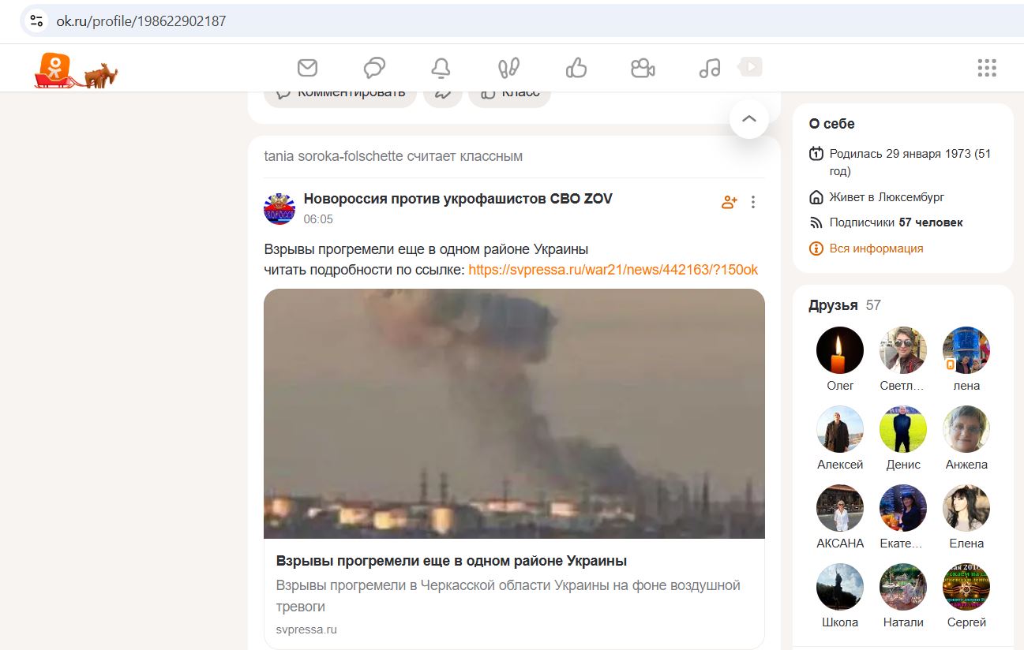Click the OK.ru sleigh logo
The image size is (1024, 650).
54,68
